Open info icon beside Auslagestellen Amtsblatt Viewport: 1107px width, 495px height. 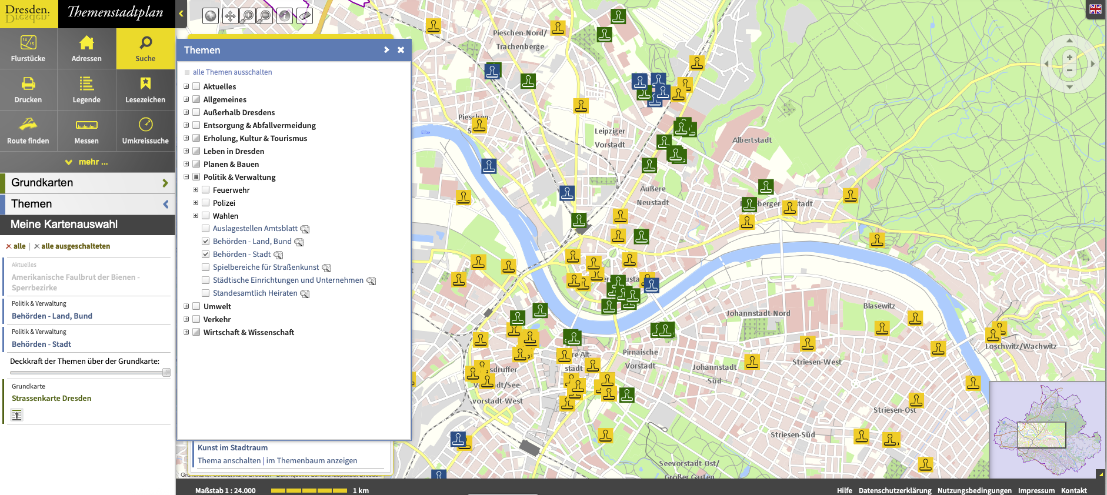tap(305, 229)
